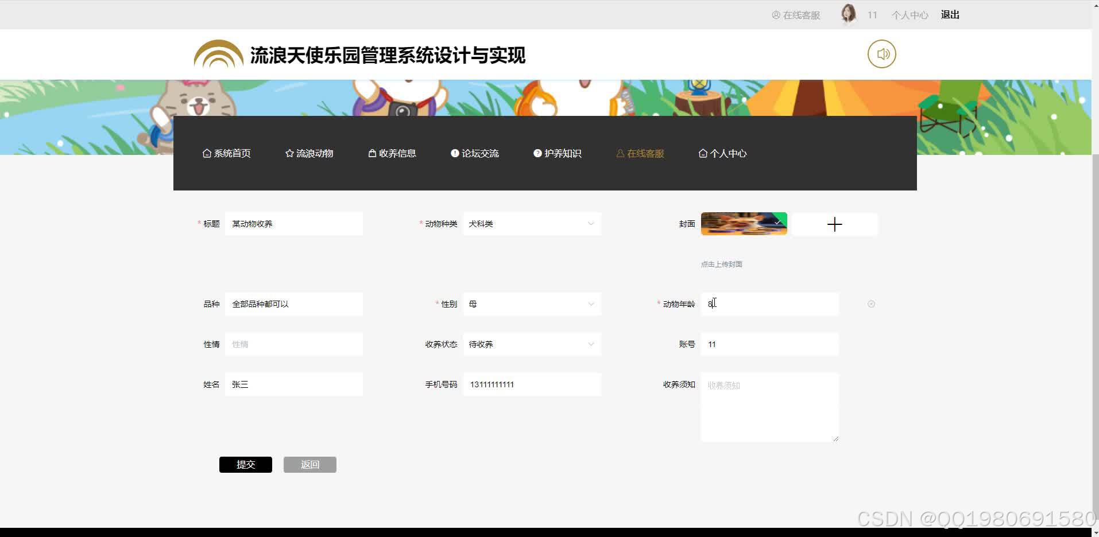Click the uploaded cover image thumbnail
This screenshot has height=537, width=1099.
tap(744, 224)
